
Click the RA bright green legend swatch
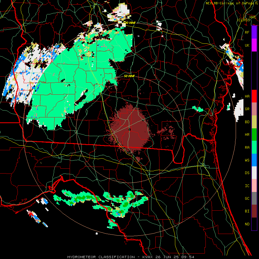coord(254,147)
